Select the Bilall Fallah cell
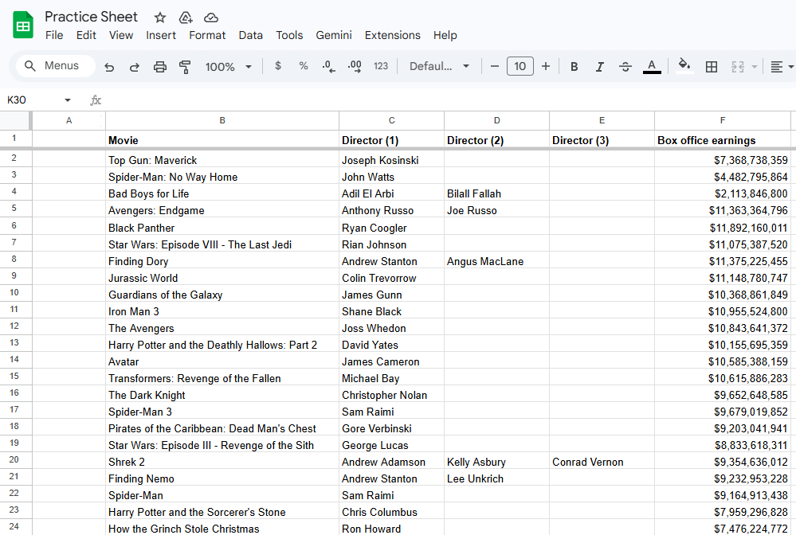 pos(496,193)
